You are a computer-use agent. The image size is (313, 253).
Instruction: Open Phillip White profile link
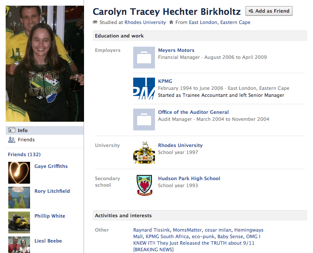pos(50,216)
